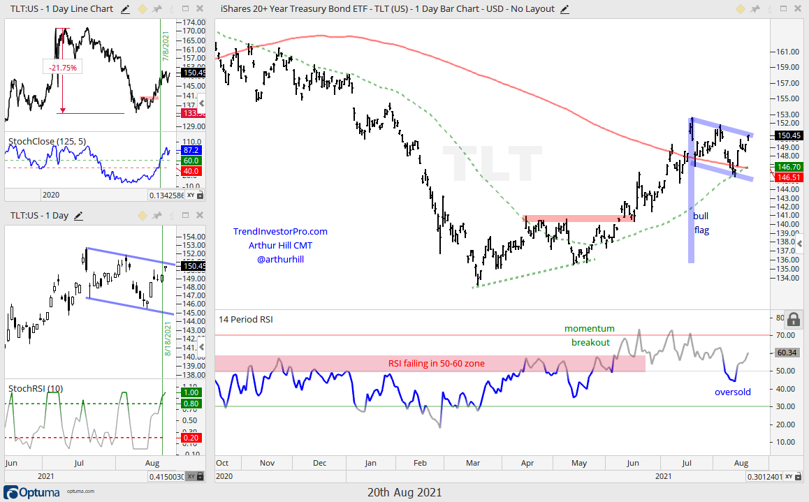Screen dimensions: 809x502
Task: Click link icon on TLT:US - 1 Day panel
Action: point(171,216)
